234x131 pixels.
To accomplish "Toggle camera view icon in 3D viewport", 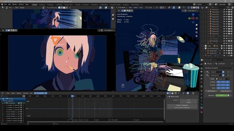I will (197, 32).
